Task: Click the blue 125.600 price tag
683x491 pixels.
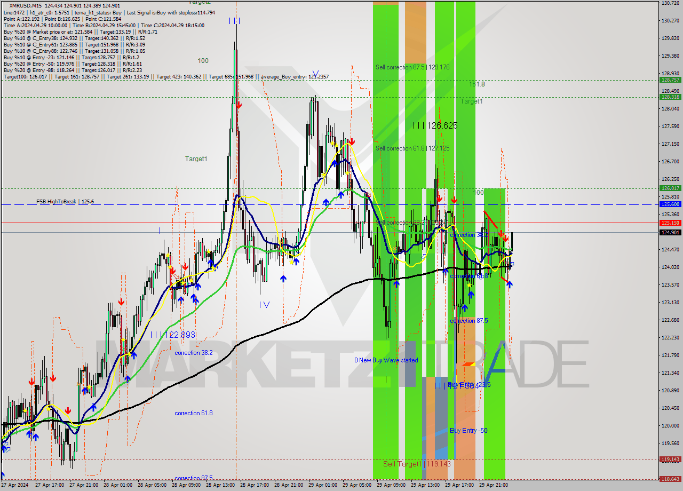Action: 670,204
